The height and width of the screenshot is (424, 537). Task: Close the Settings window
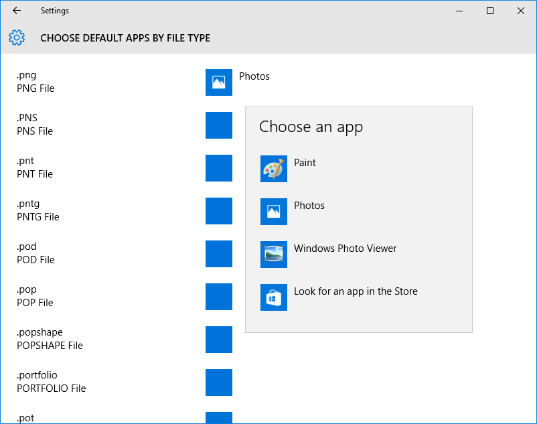tap(521, 11)
